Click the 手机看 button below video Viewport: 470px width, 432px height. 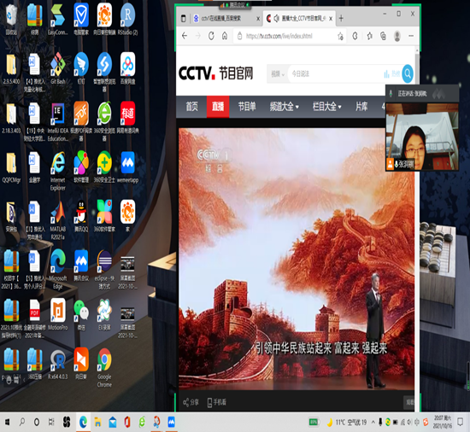pyautogui.click(x=217, y=402)
